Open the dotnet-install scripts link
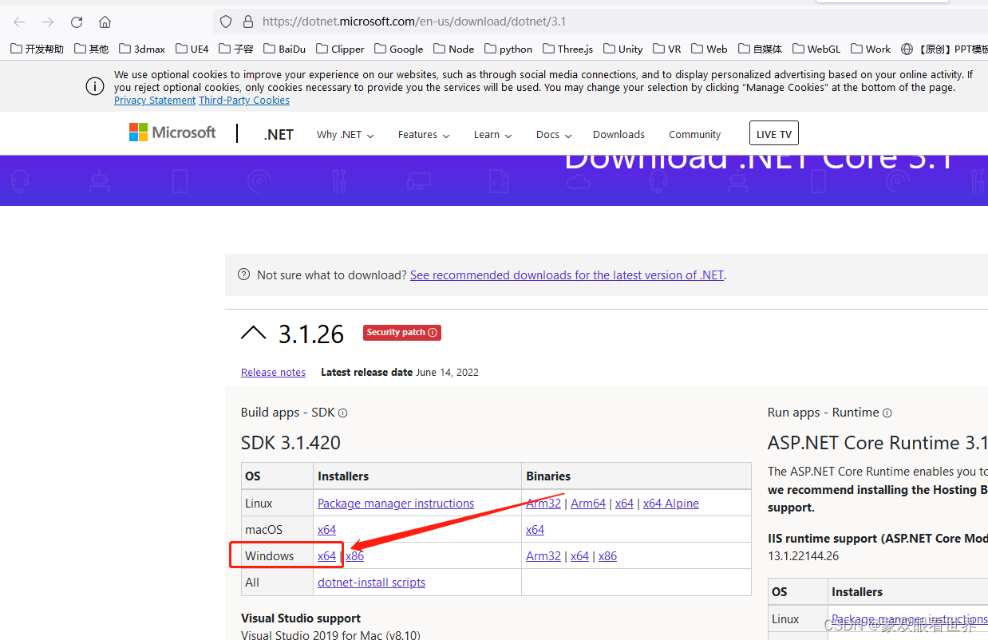The width and height of the screenshot is (988, 640). tap(371, 583)
